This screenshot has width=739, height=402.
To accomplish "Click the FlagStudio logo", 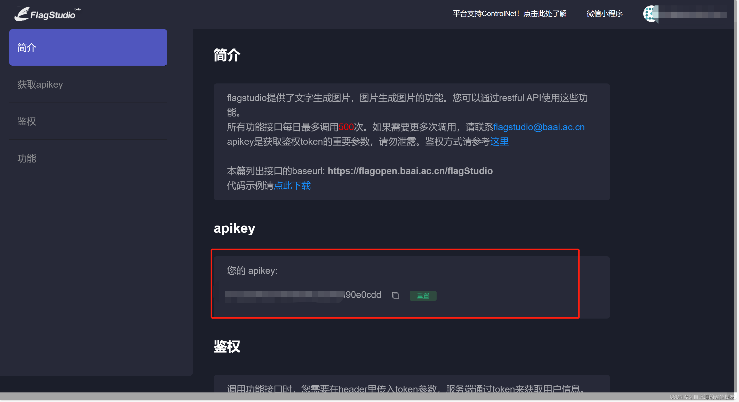I will [x=47, y=14].
